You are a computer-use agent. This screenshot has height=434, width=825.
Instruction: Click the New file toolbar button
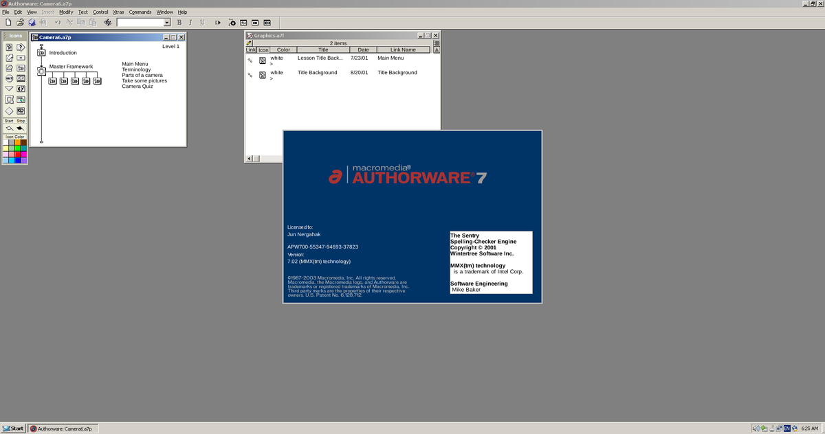point(8,22)
